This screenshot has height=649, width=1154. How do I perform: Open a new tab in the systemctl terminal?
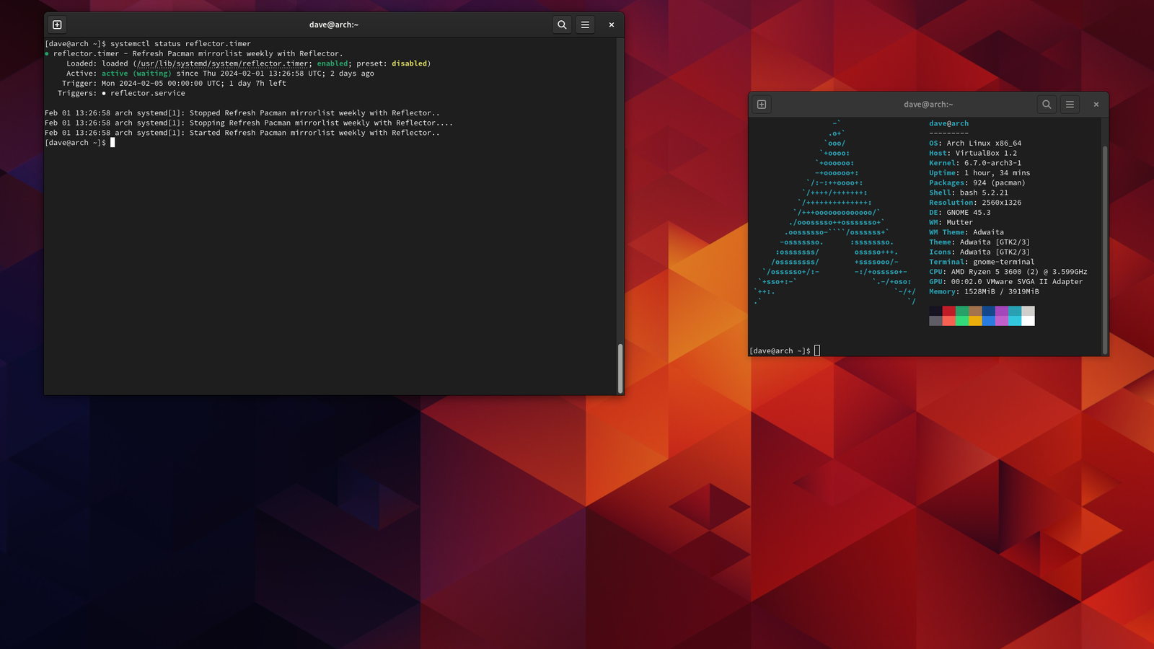(57, 25)
